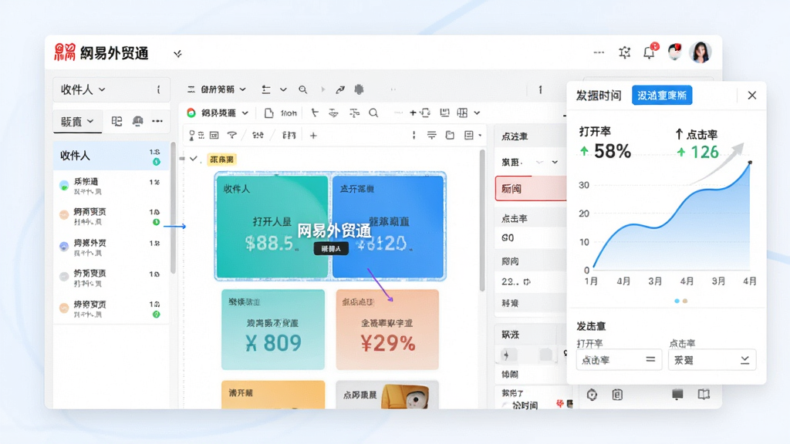Open the sidebar three-dots menu
The height and width of the screenshot is (444, 790).
point(157,121)
